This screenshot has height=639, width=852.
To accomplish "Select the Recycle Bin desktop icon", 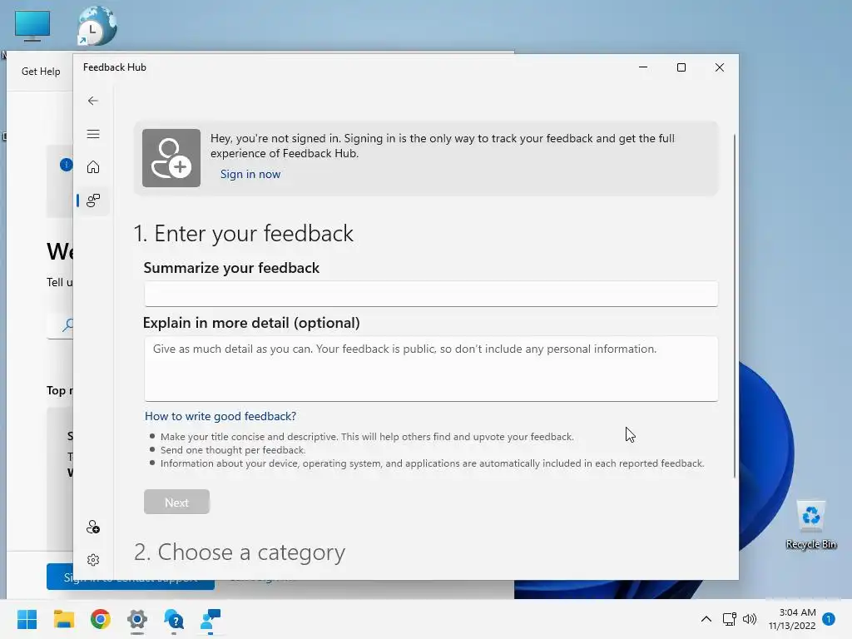I will tap(810, 524).
